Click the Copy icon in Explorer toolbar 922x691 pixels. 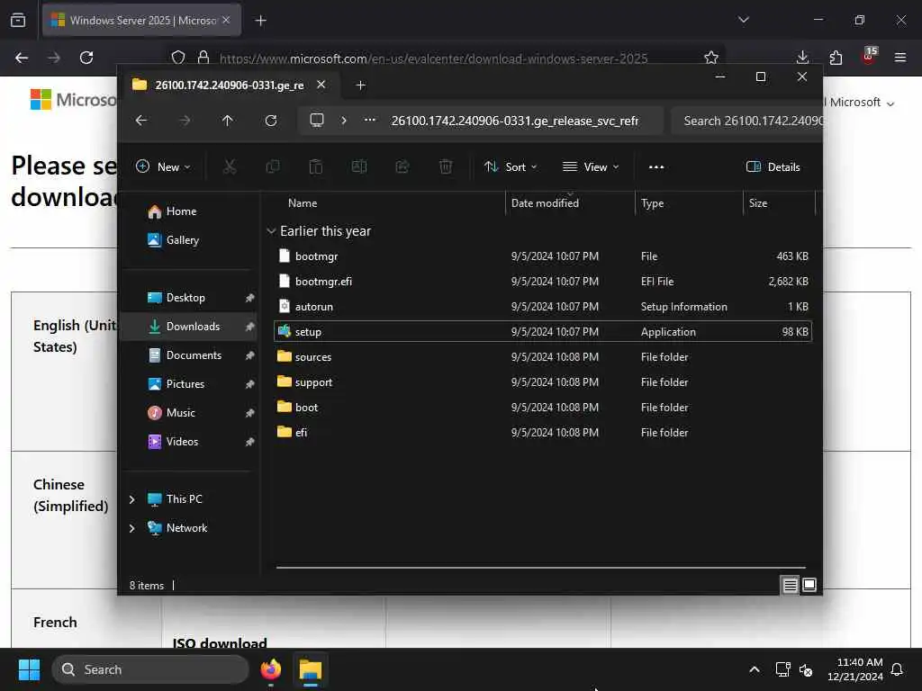click(x=272, y=166)
